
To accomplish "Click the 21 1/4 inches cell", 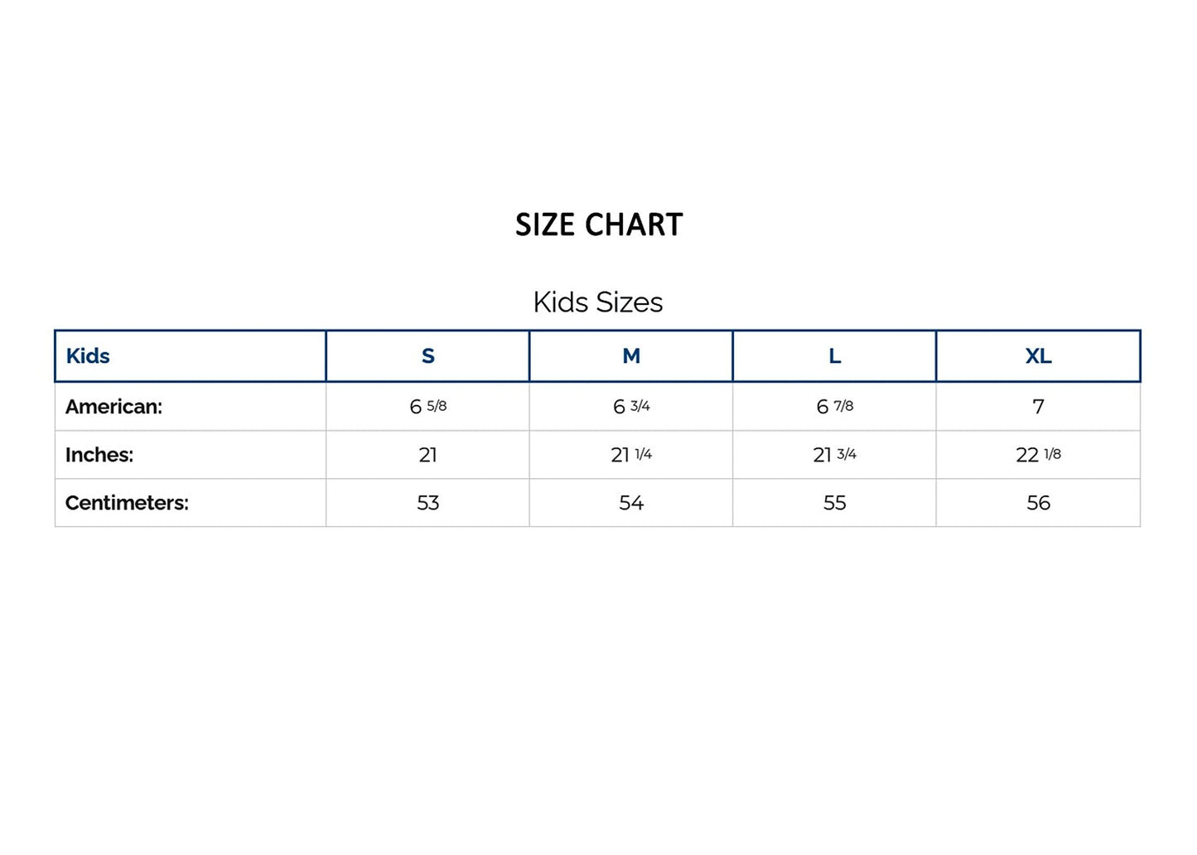I will pos(631,455).
